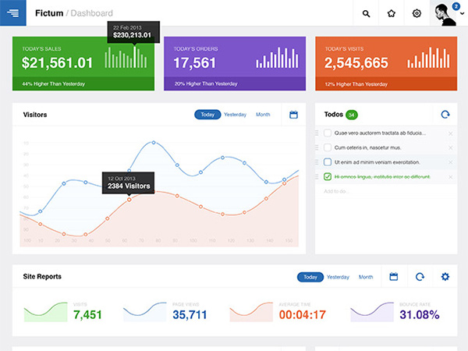The height and width of the screenshot is (351, 468).
Task: Refresh the Site Reports panel
Action: pyautogui.click(x=420, y=277)
